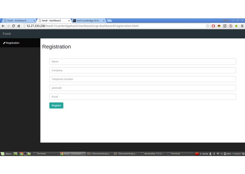Open the Registration sidebar item
The image size is (245, 174).
coord(20,43)
